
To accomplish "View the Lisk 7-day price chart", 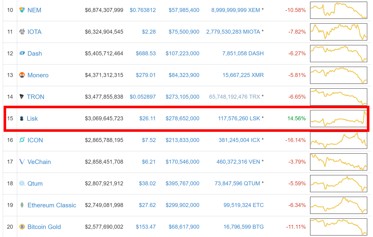I will [x=339, y=118].
